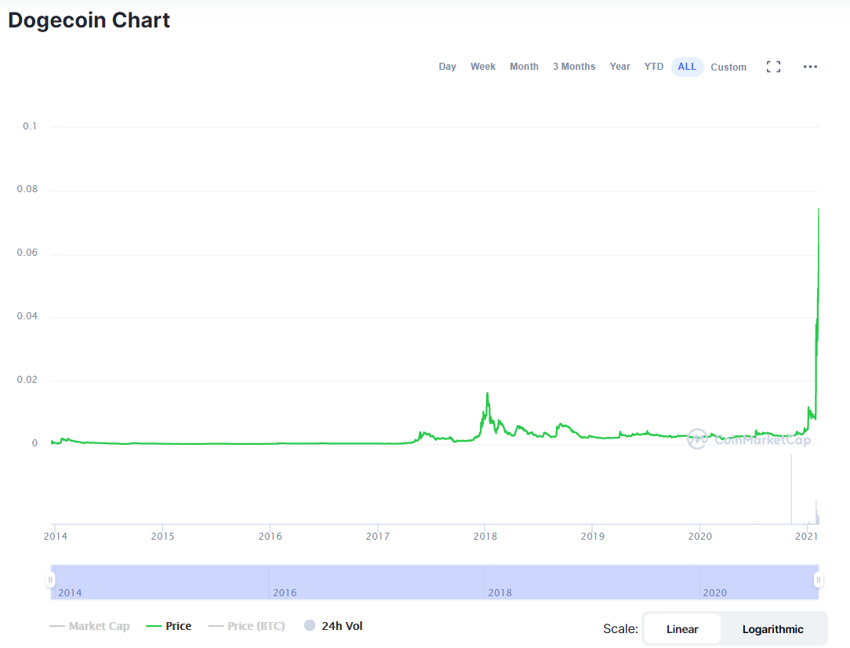This screenshot has width=850, height=648.
Task: Toggle the Price (BTC) series
Action: click(x=247, y=626)
